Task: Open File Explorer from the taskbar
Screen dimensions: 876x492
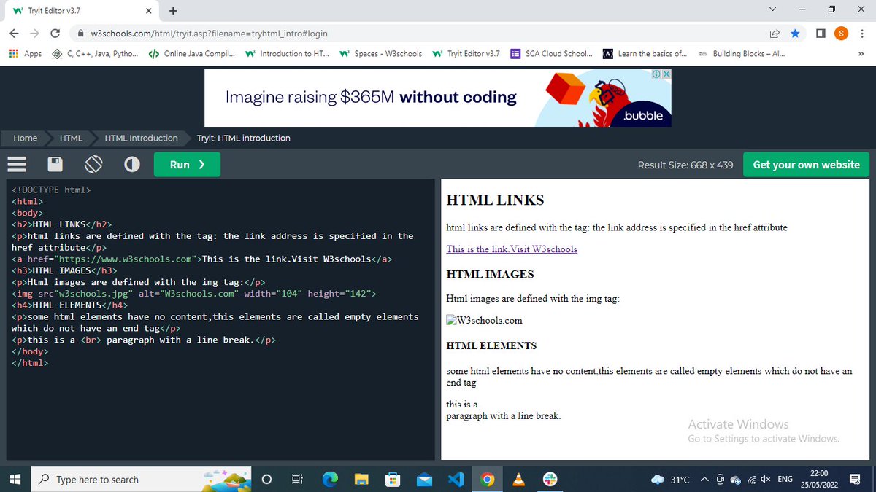Action: (x=362, y=479)
